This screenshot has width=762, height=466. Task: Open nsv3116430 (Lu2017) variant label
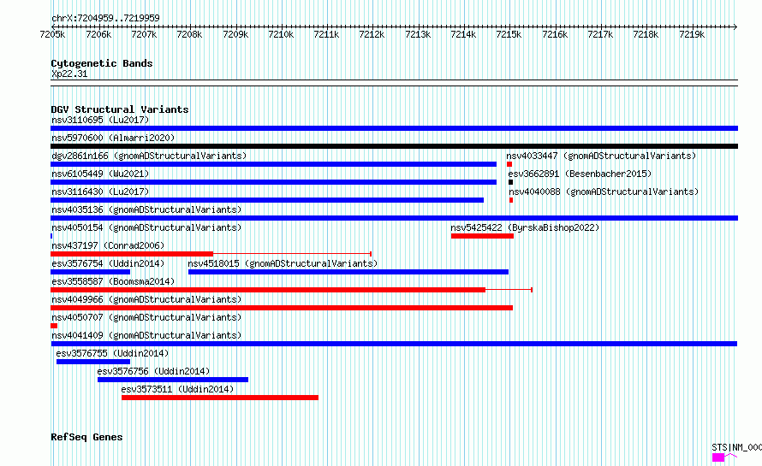pyautogui.click(x=100, y=192)
